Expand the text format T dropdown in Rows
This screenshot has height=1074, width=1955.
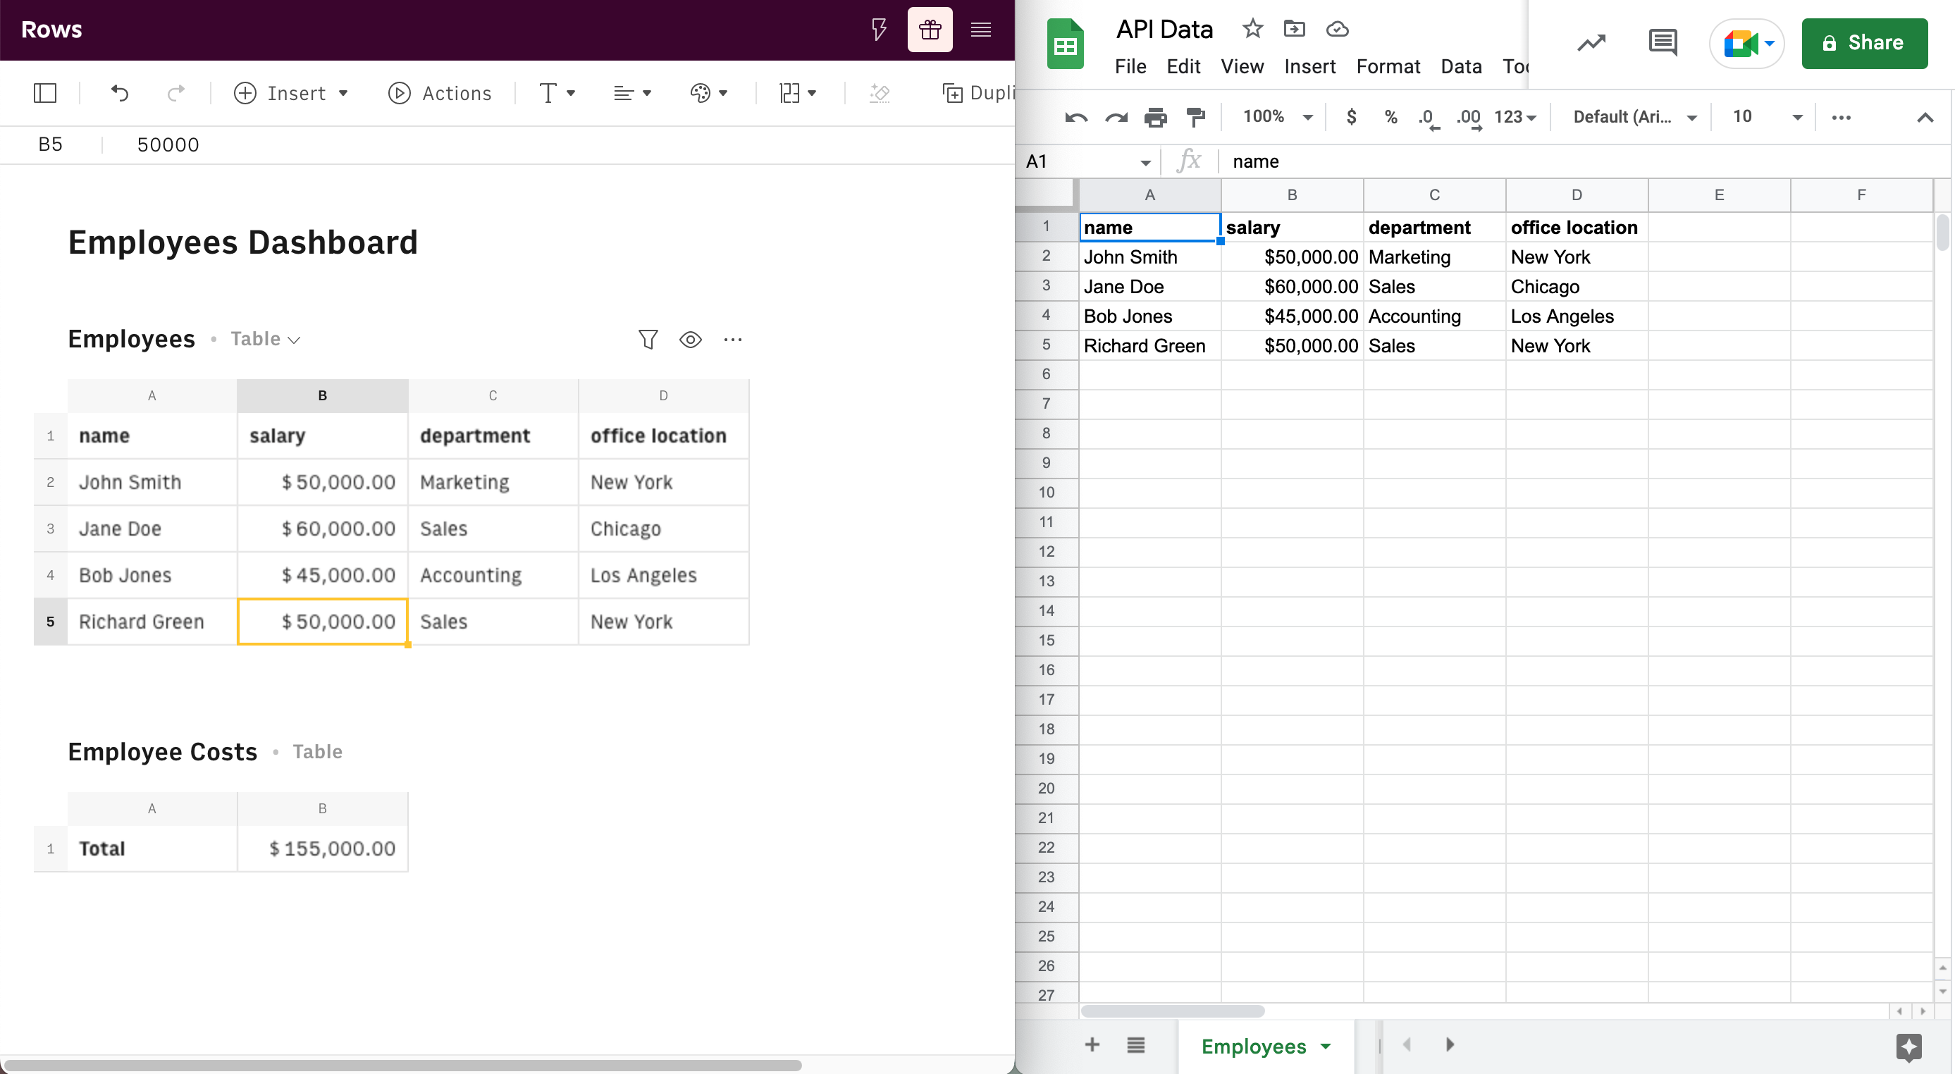click(x=557, y=92)
